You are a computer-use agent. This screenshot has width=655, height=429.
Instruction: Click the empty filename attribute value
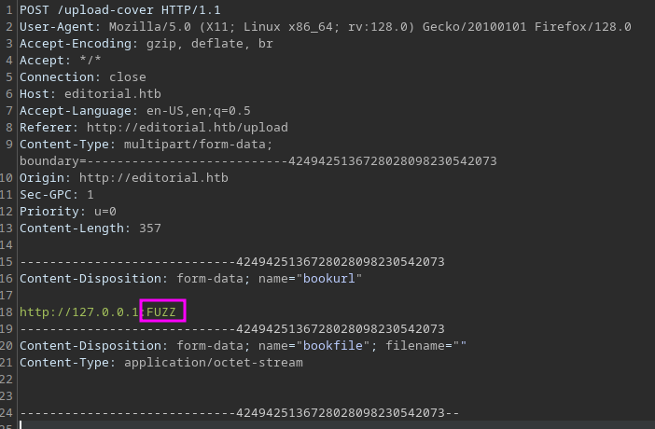(x=458, y=345)
